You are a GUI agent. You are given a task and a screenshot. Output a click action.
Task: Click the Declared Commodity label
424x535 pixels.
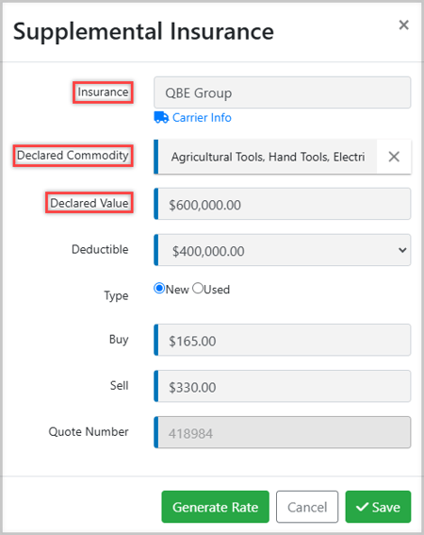73,156
